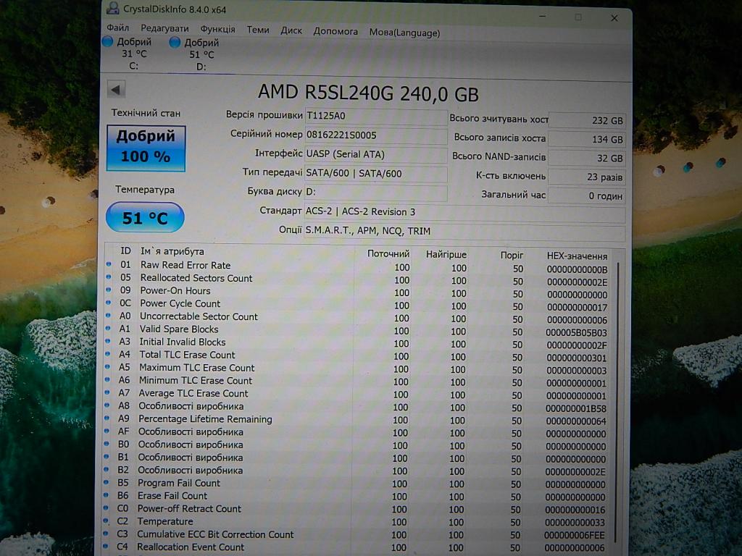
Task: Select the Total TLC Erase Count row
Action: tap(358, 356)
